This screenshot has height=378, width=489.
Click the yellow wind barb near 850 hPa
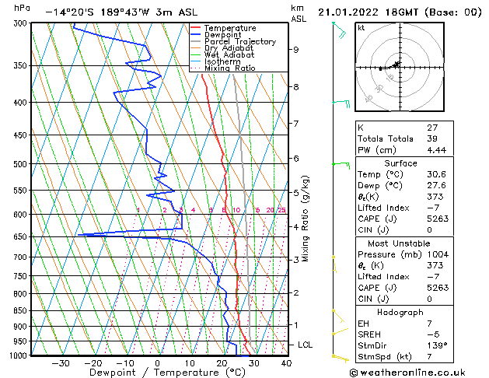click(x=338, y=317)
